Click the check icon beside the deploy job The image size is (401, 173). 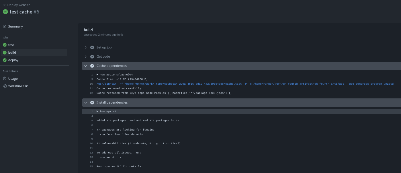(5, 60)
